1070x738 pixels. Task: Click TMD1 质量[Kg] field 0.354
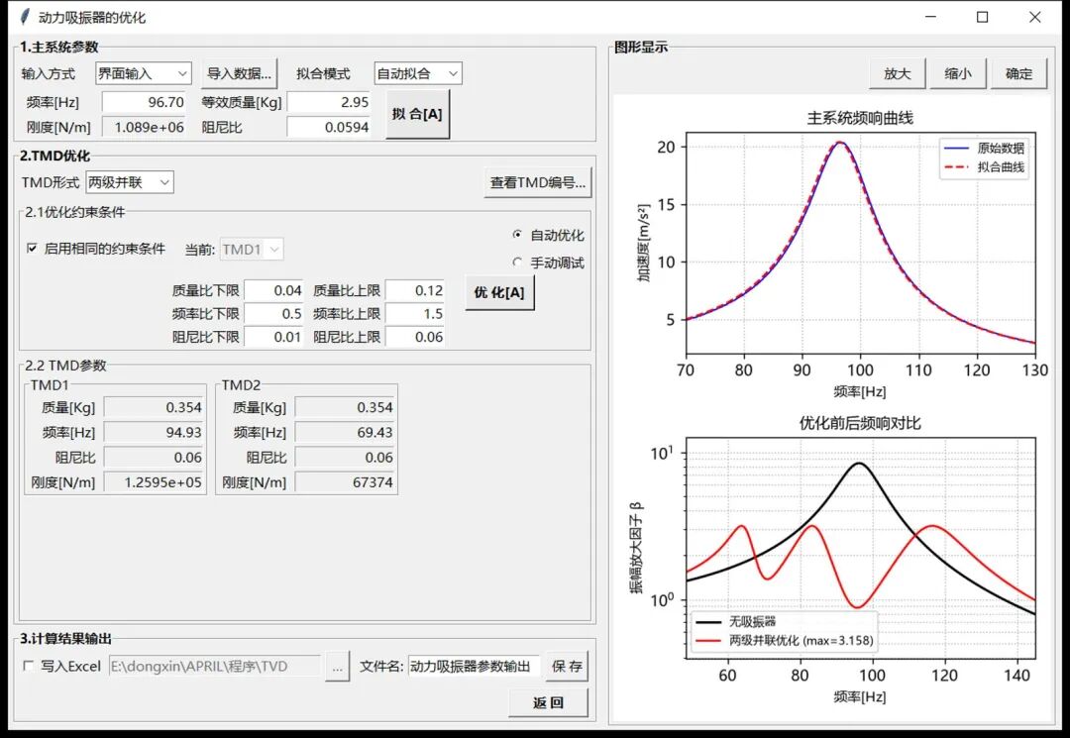(154, 408)
